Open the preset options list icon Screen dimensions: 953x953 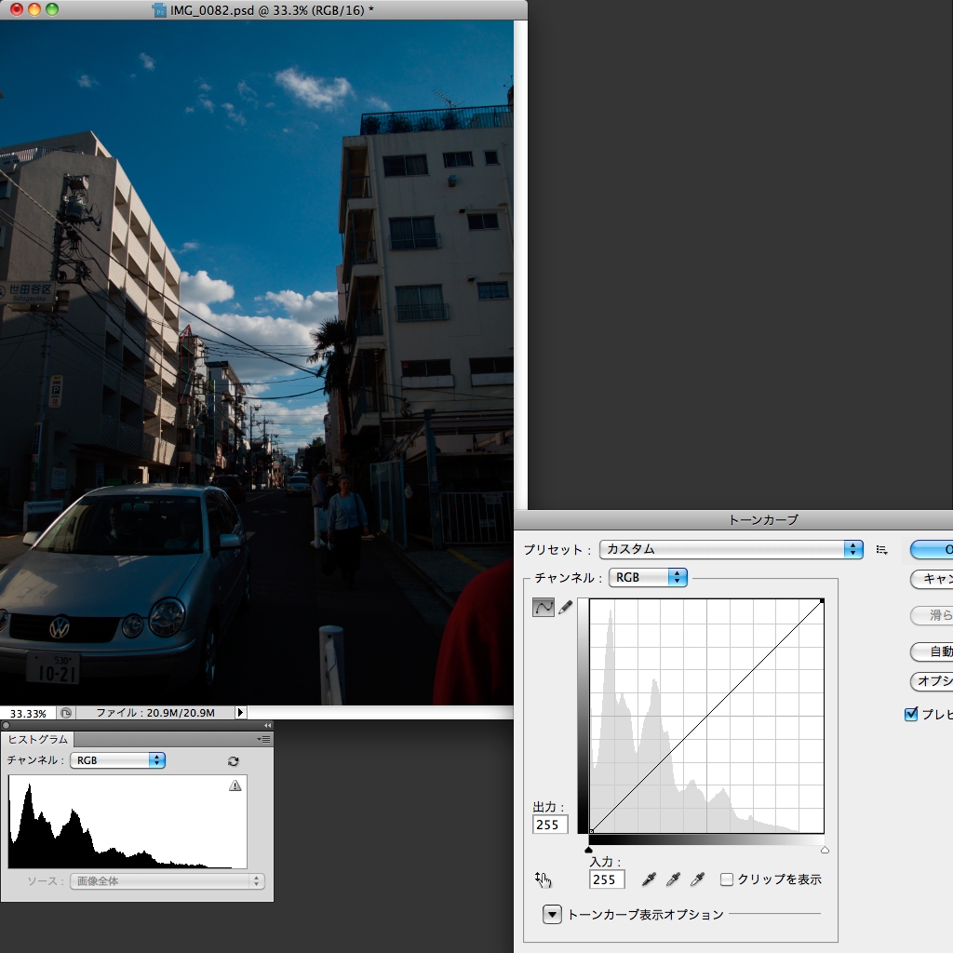coord(880,549)
